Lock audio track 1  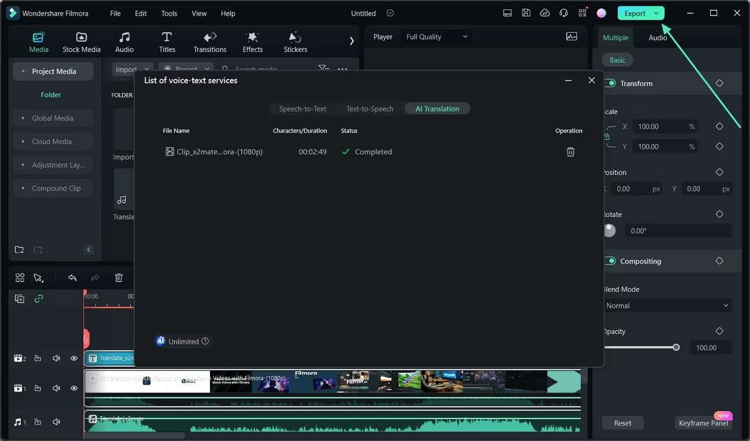(37, 422)
